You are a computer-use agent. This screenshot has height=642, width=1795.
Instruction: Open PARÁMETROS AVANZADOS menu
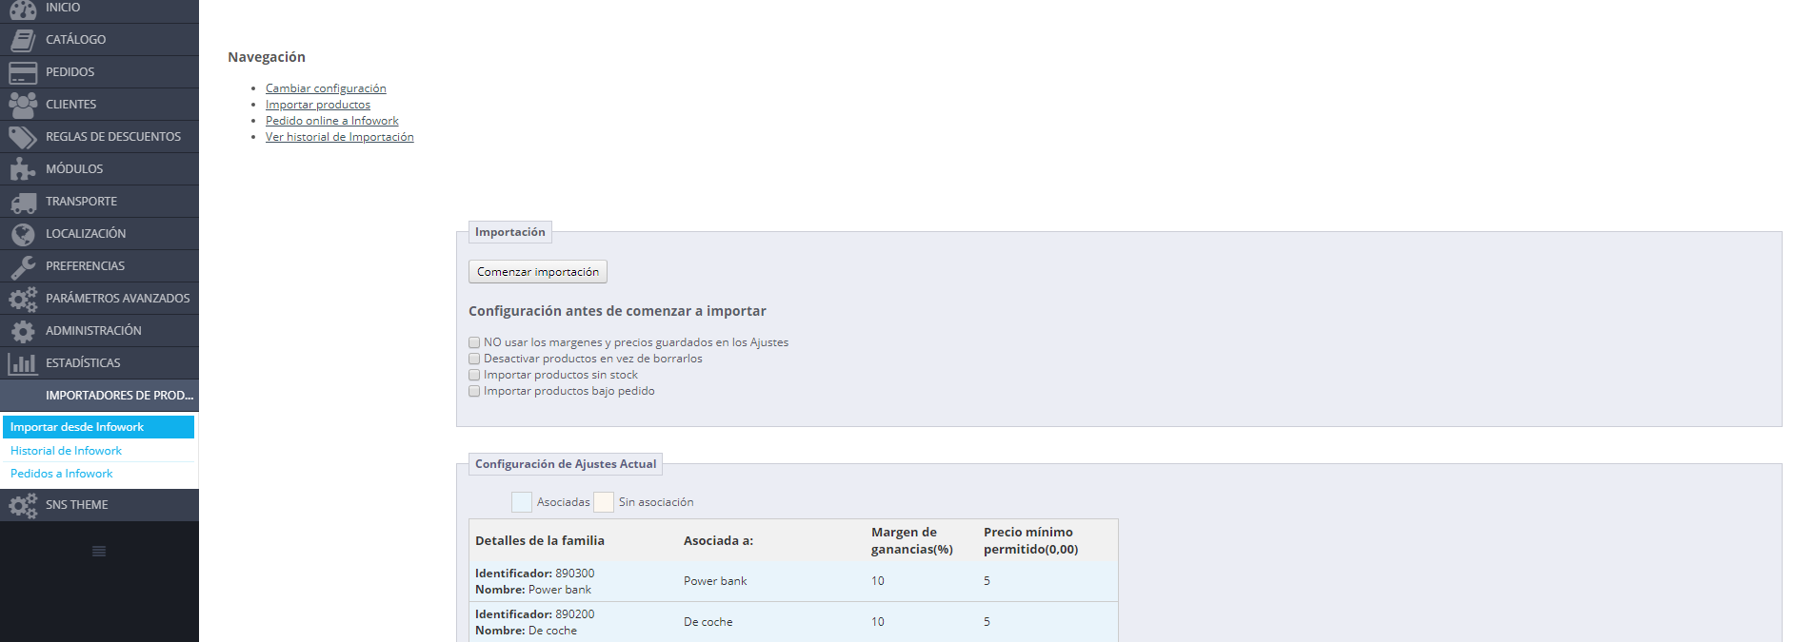click(x=99, y=299)
